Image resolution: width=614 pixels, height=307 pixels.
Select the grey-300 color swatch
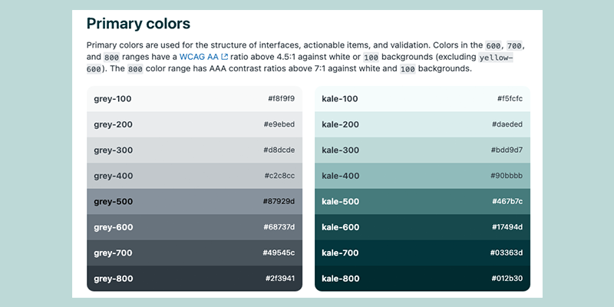(195, 150)
